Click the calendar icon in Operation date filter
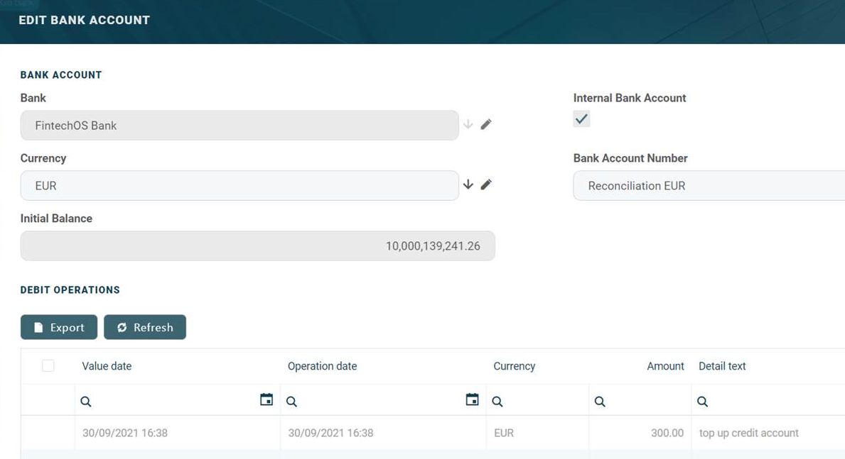 (472, 400)
